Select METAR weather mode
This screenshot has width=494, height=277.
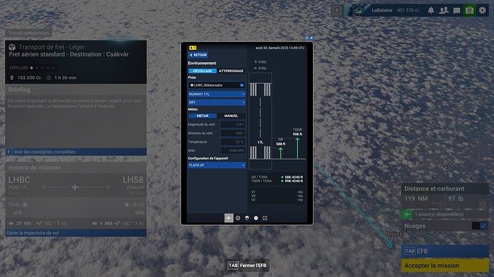(203, 116)
